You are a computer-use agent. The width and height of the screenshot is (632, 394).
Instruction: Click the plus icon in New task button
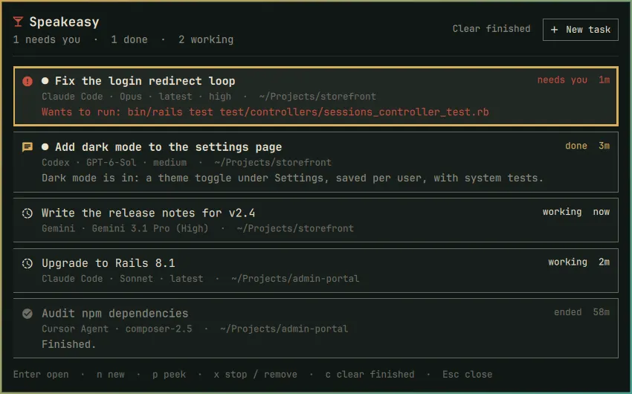[x=554, y=30]
